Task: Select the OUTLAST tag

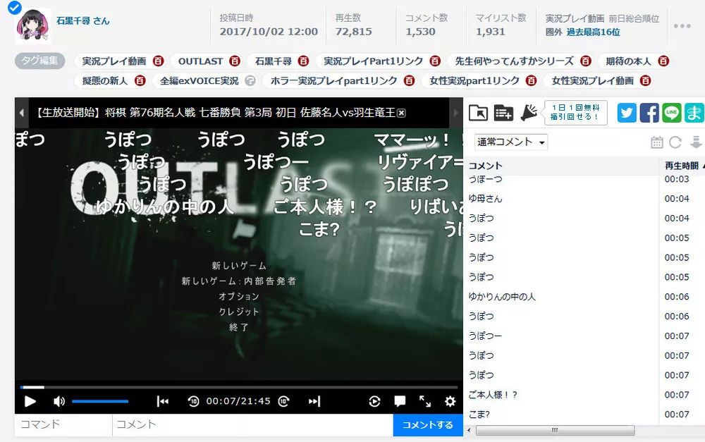Action: tap(200, 61)
